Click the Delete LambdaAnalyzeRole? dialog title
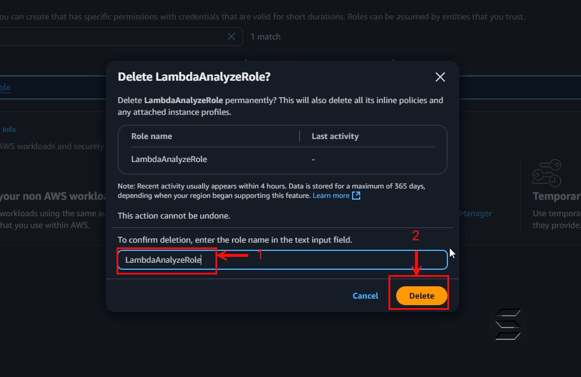This screenshot has height=377, width=581. click(x=194, y=77)
